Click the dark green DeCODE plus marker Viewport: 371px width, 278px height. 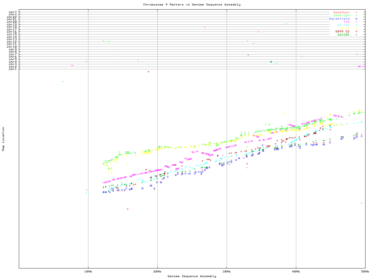pos(356,35)
